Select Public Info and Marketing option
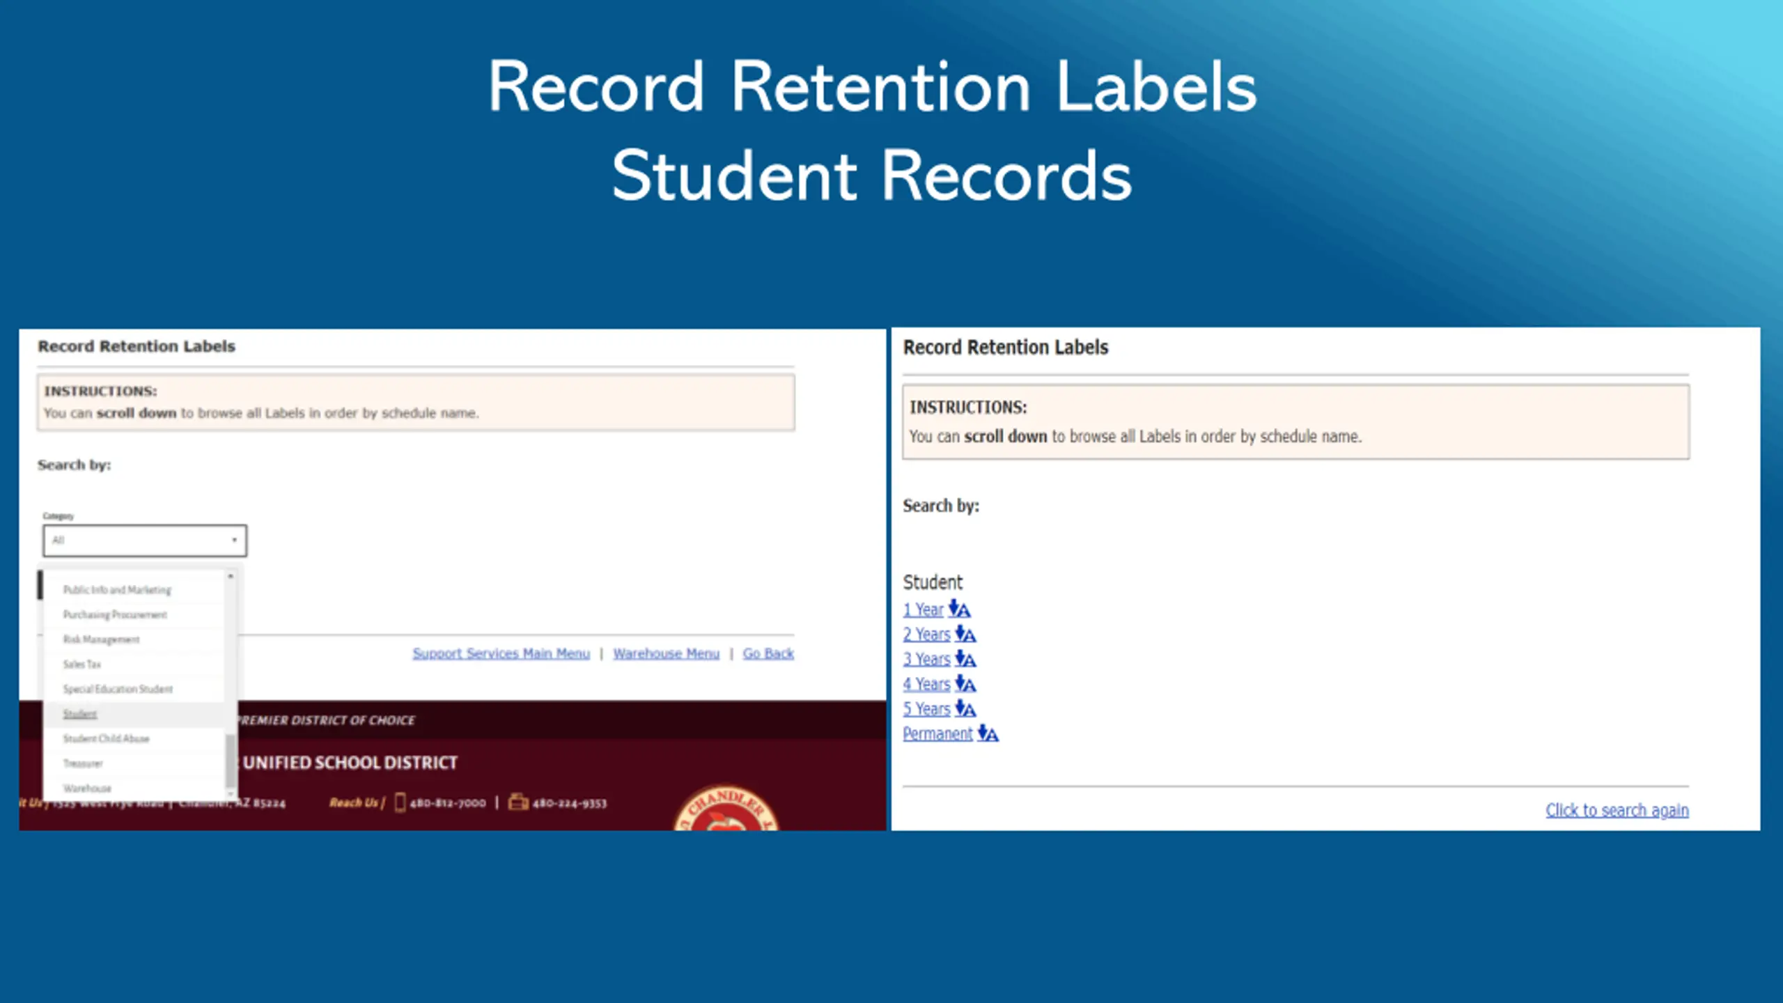The width and height of the screenshot is (1783, 1003). (x=117, y=590)
